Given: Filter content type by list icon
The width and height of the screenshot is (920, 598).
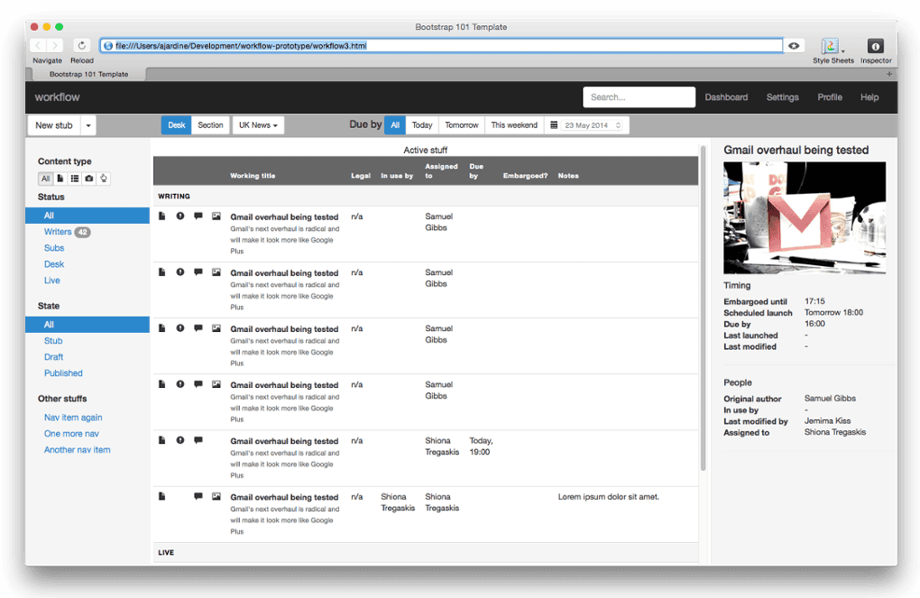Looking at the screenshot, I should [x=75, y=179].
